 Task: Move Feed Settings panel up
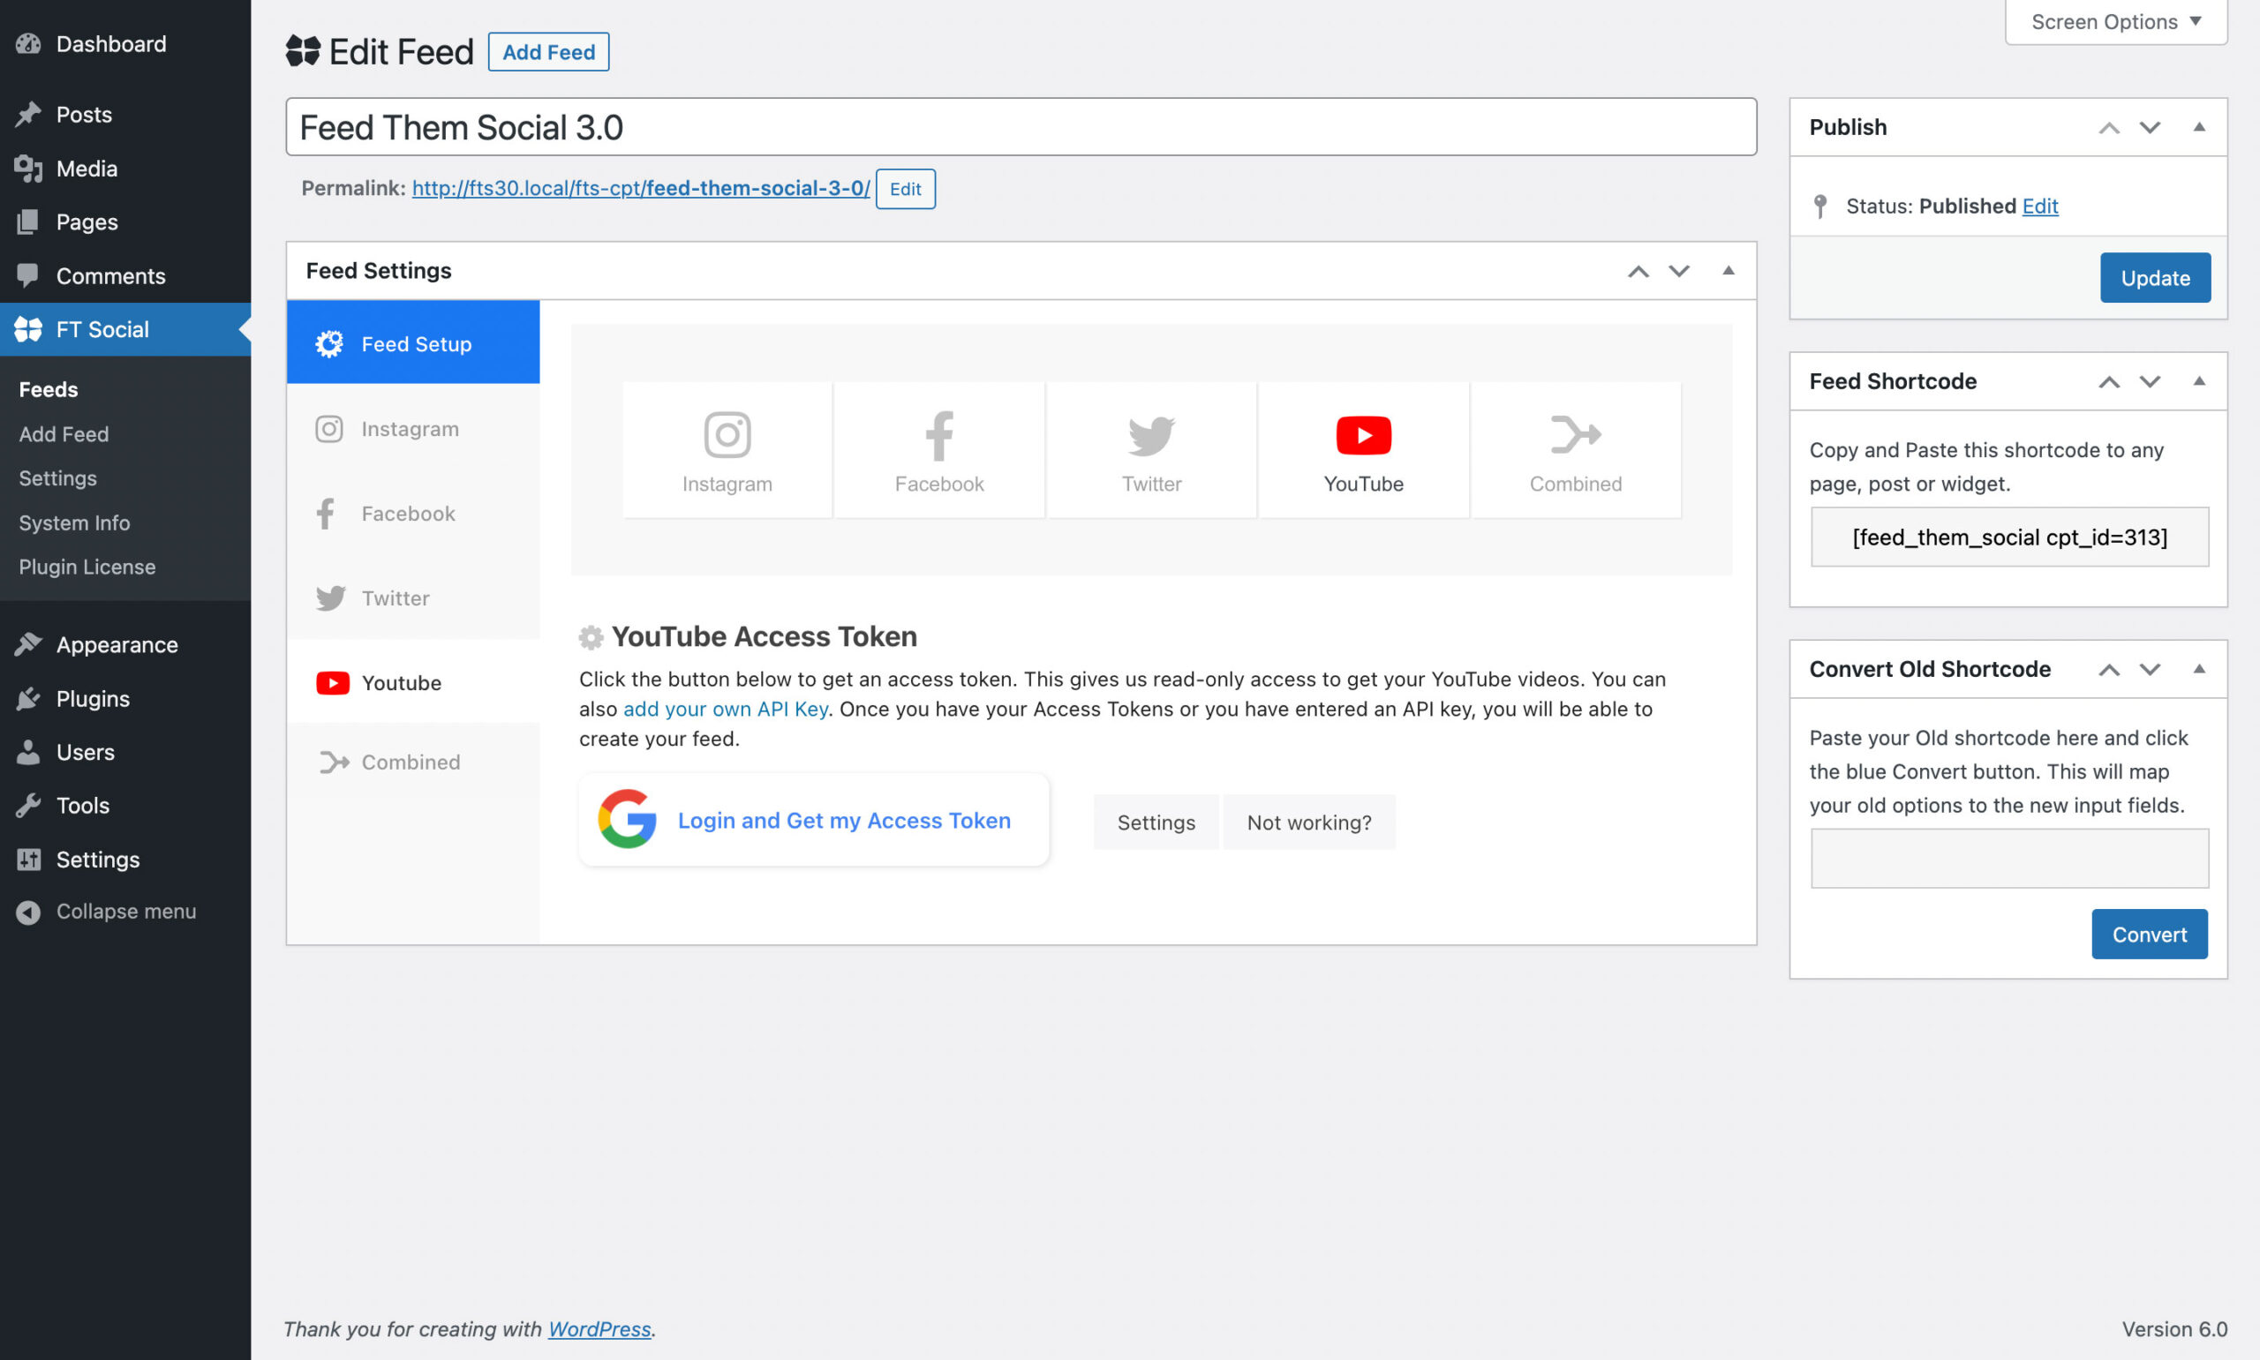(1638, 270)
